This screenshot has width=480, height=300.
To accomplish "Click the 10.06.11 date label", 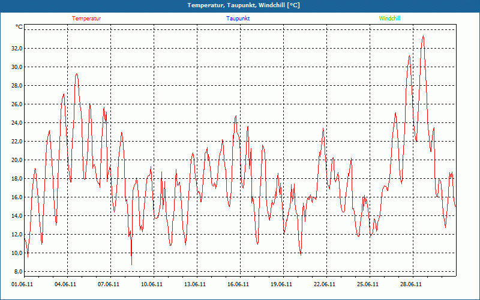I will pyautogui.click(x=152, y=284).
